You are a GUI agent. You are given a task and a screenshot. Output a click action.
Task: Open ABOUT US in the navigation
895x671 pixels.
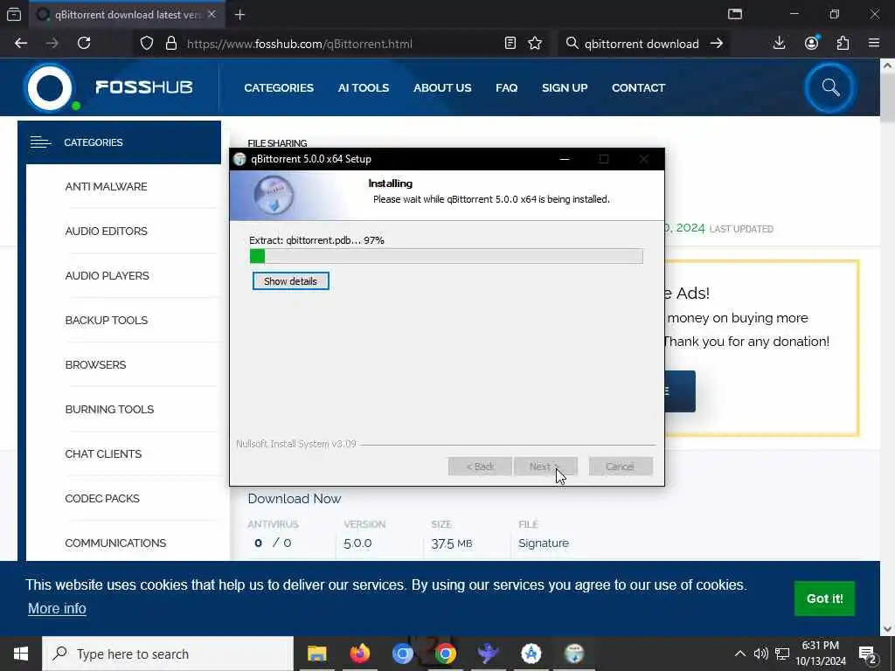pyautogui.click(x=442, y=88)
